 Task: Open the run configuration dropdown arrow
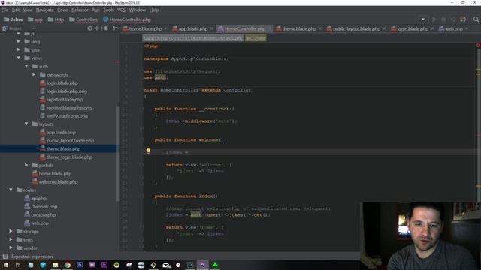[423, 19]
